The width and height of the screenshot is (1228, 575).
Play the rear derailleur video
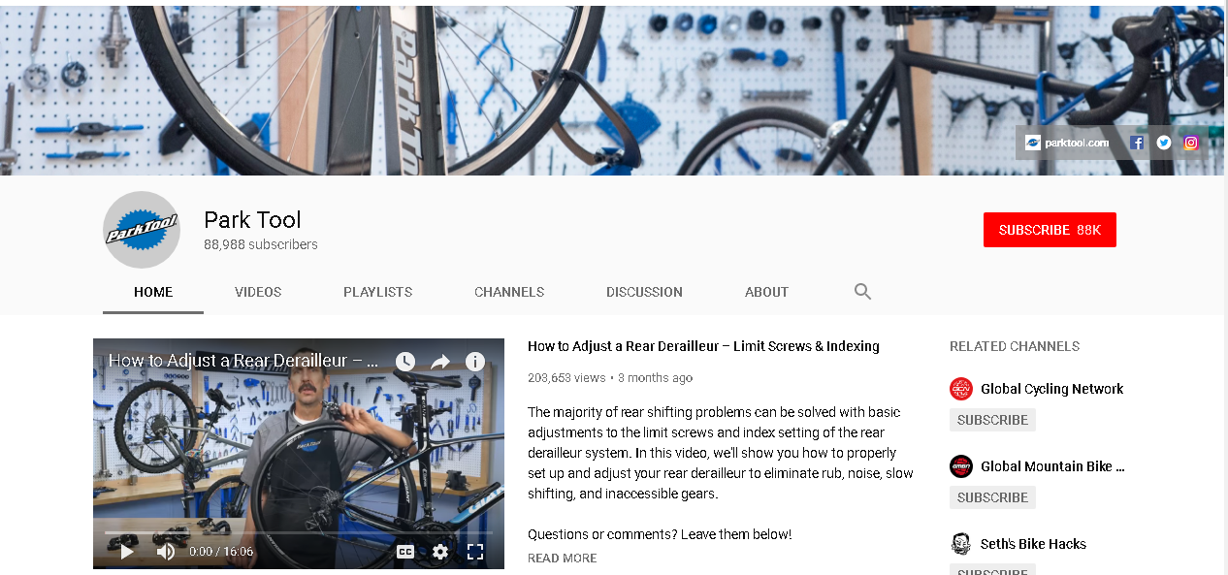[x=127, y=552]
